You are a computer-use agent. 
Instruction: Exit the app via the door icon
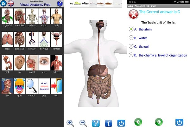click(x=56, y=86)
